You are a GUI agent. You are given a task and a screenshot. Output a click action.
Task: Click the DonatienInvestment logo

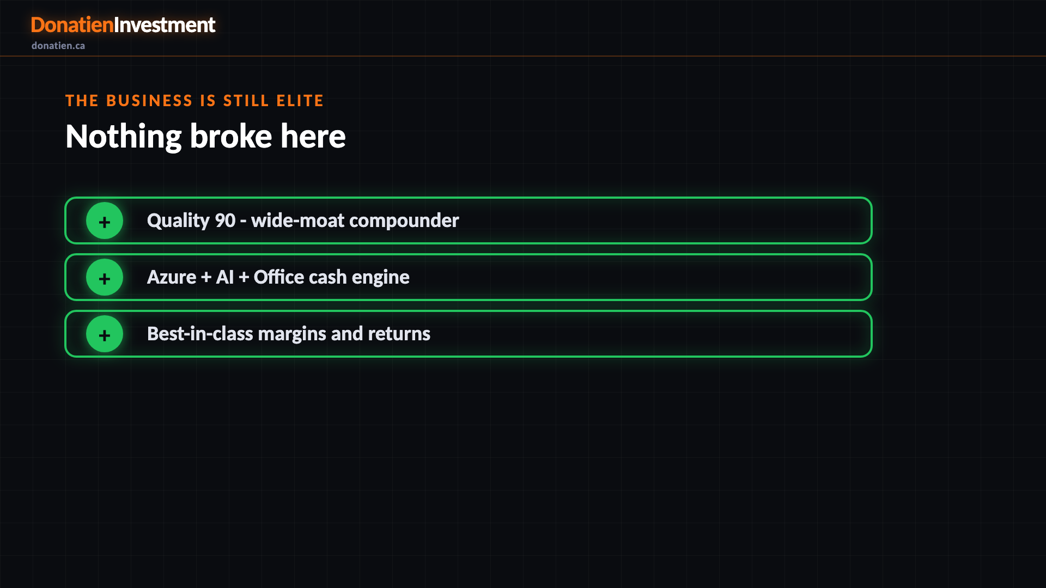click(x=123, y=25)
